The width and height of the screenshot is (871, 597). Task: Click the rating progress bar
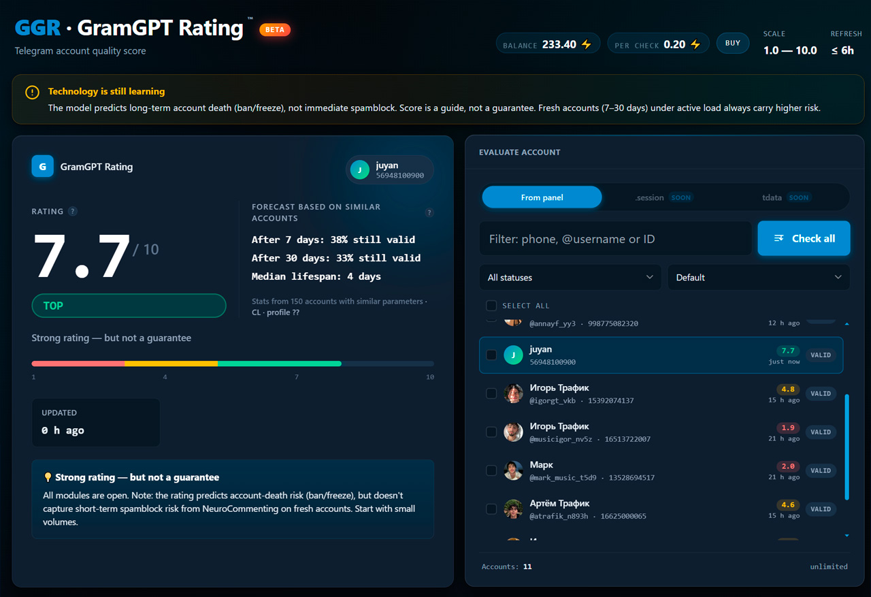233,364
